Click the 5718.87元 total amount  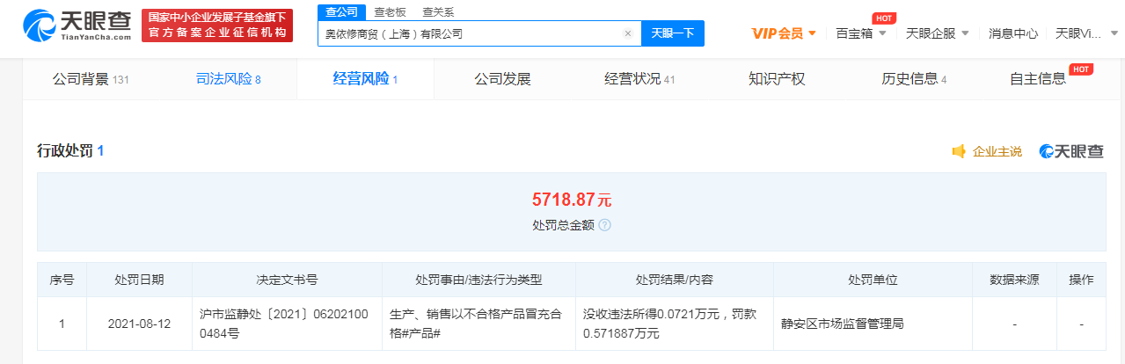coord(571,200)
